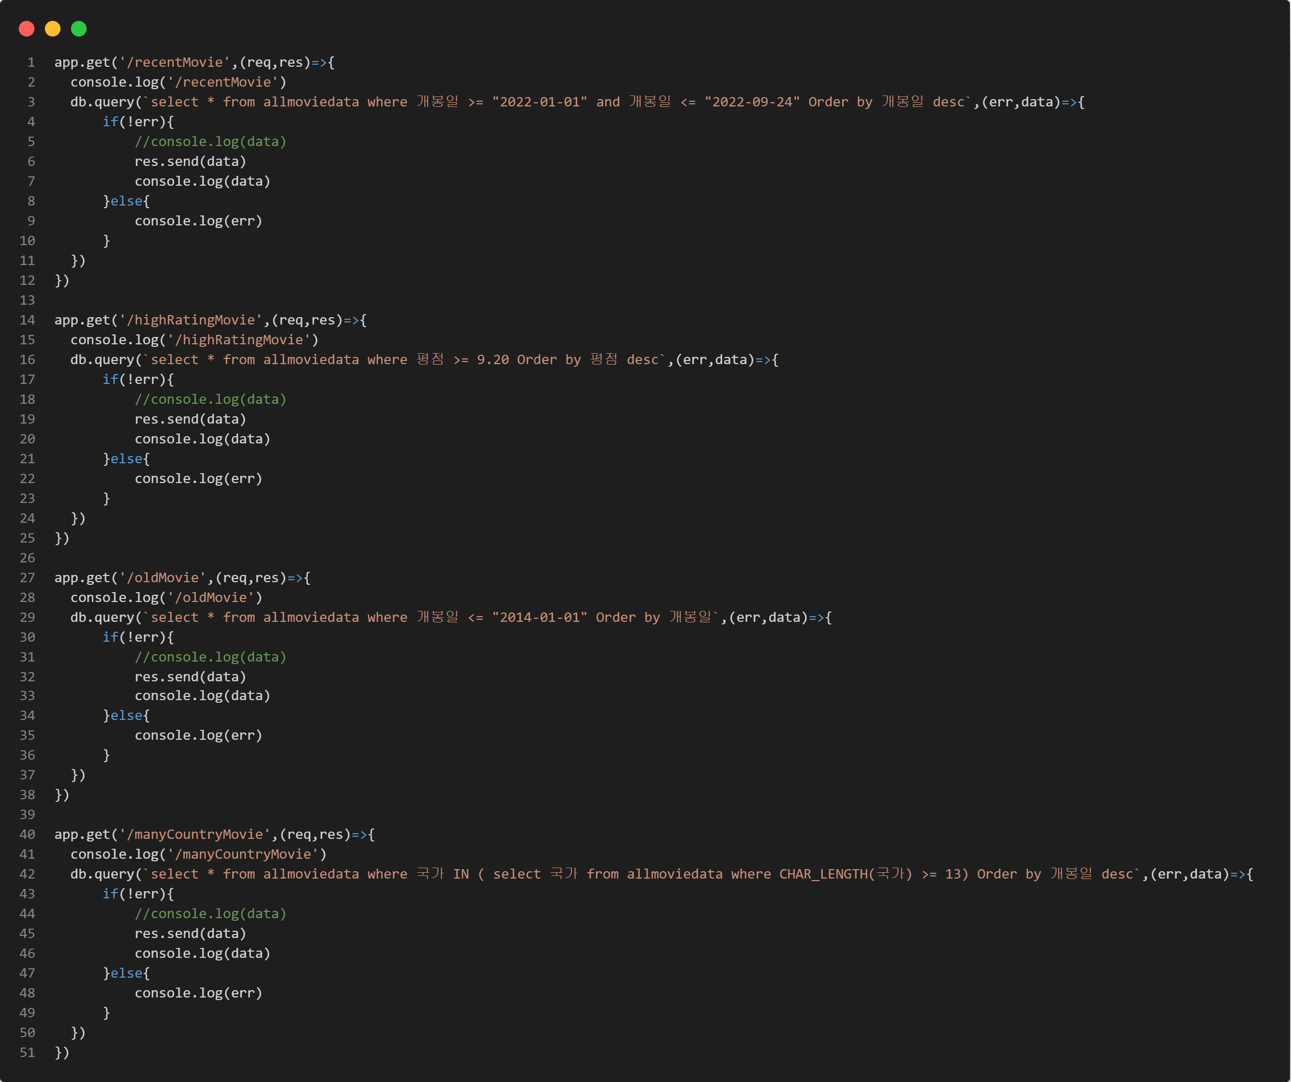Click line number 39 in the gutter
Viewport: 1291px width, 1082px height.
[x=27, y=814]
